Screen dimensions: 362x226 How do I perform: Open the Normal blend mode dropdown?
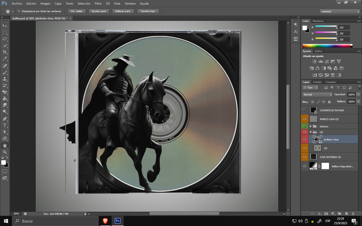[317, 95]
